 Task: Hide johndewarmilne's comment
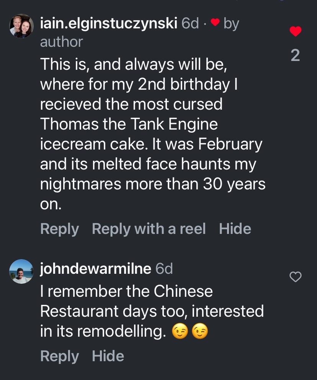108,356
